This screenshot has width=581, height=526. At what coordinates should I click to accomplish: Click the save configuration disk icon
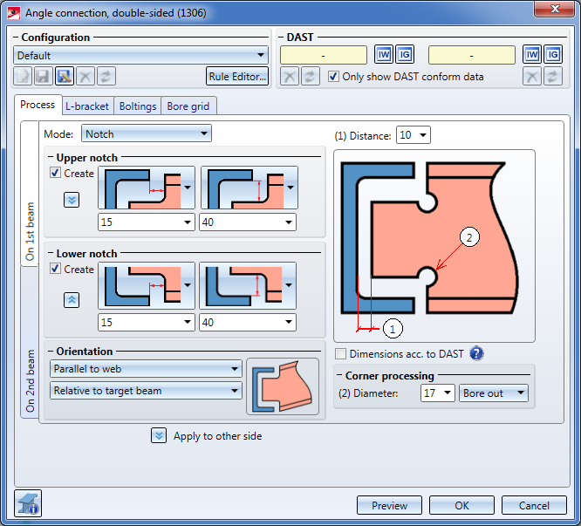(x=44, y=76)
